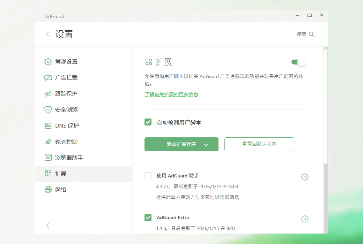Open 家长控制 scissors icon settings
The width and height of the screenshot is (363, 244).
[x=48, y=142]
